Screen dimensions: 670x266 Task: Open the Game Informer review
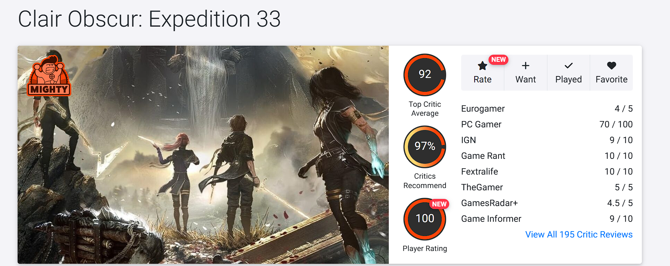(x=491, y=219)
